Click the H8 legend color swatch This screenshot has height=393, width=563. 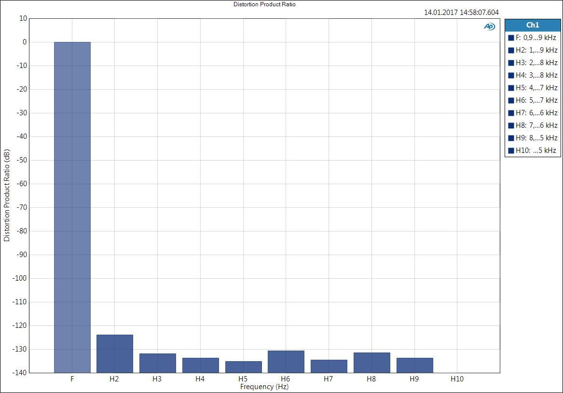point(511,126)
